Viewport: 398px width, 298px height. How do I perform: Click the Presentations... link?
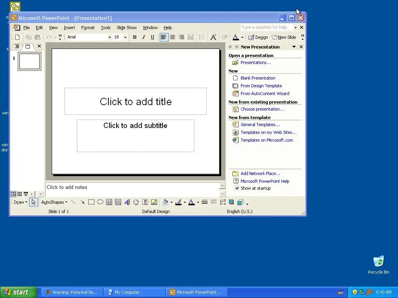[x=256, y=62]
